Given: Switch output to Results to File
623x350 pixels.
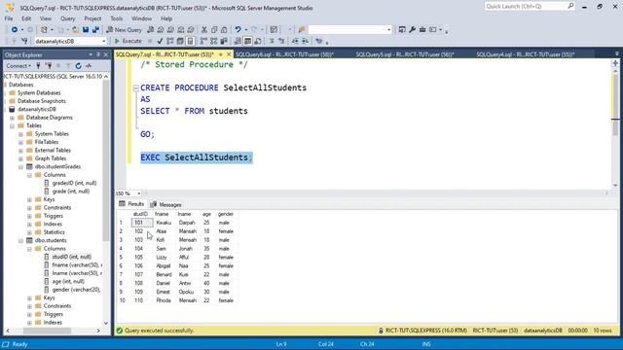Looking at the screenshot, I should click(257, 41).
